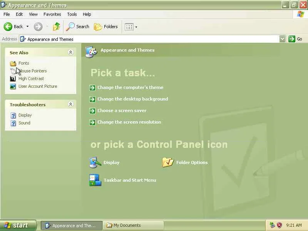The image size is (308, 231).
Task: Click the Views grid icon
Action: tap(129, 27)
